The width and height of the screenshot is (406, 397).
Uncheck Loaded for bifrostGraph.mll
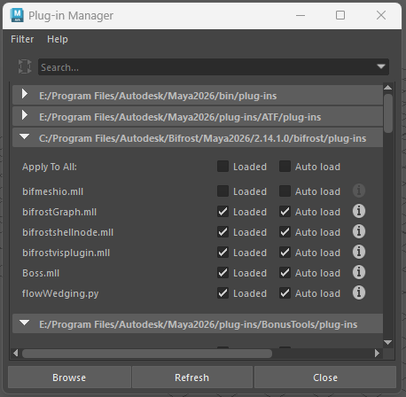(x=223, y=212)
